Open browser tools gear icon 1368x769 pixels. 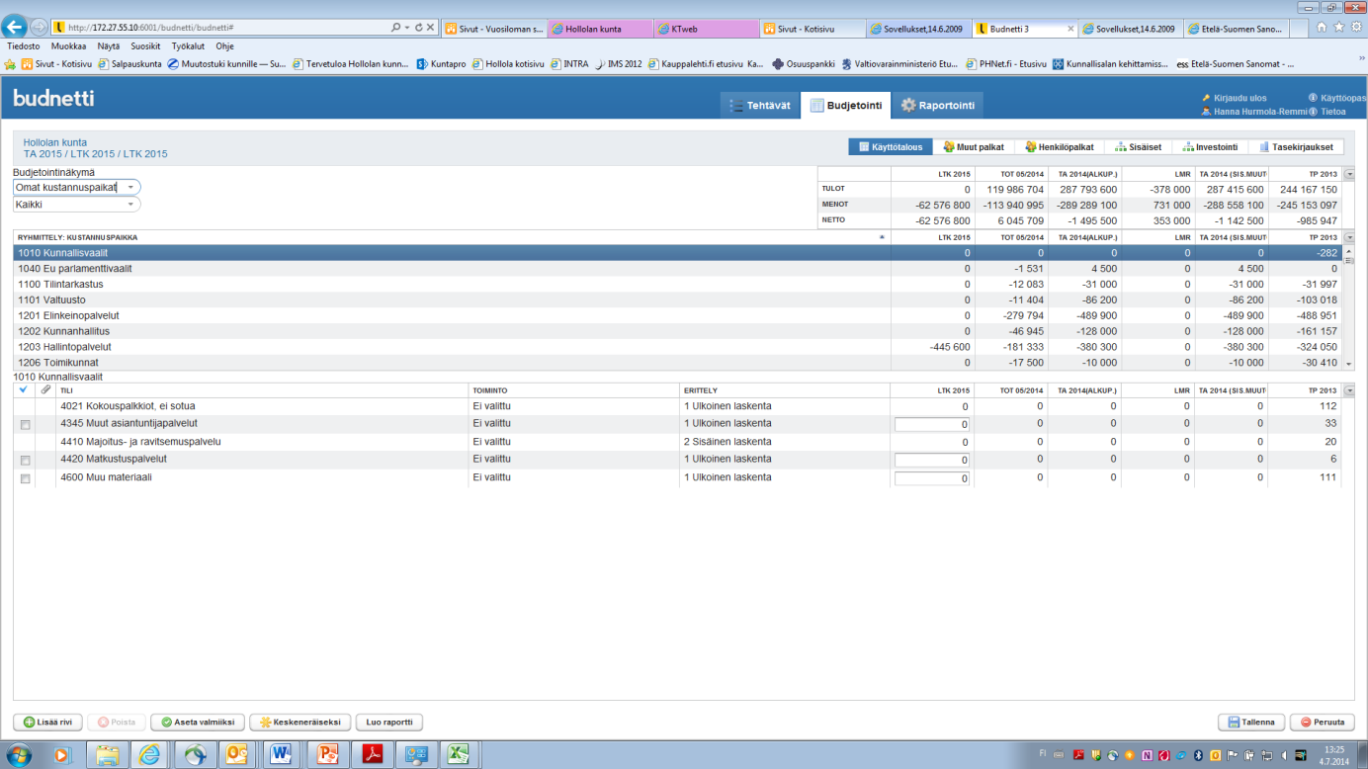click(x=1356, y=28)
